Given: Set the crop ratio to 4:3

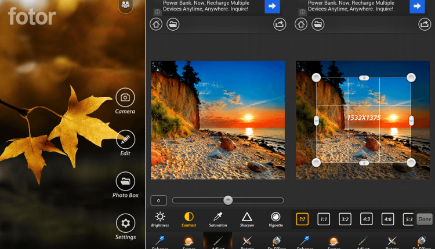Looking at the screenshot, I should tap(367, 219).
